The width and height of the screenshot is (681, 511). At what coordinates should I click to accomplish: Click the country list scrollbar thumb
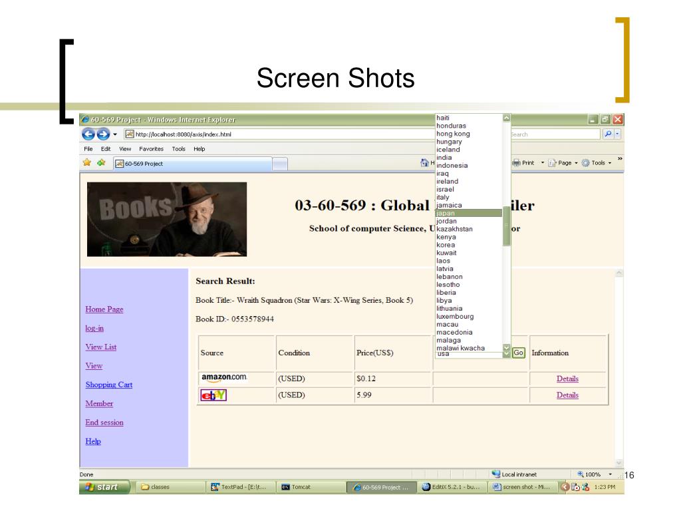tap(506, 226)
